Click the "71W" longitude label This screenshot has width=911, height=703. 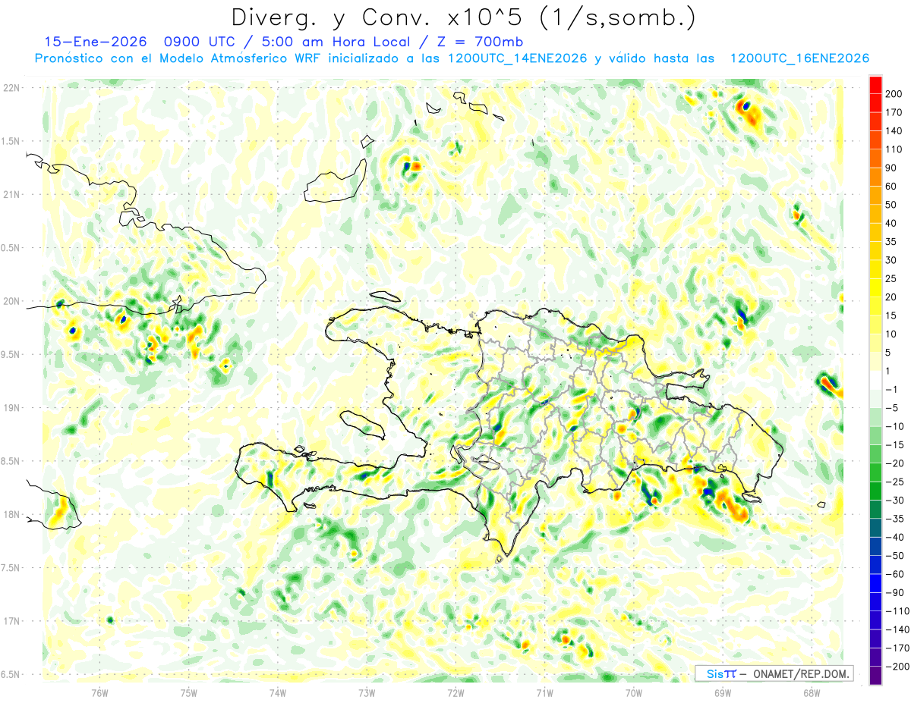tap(544, 692)
